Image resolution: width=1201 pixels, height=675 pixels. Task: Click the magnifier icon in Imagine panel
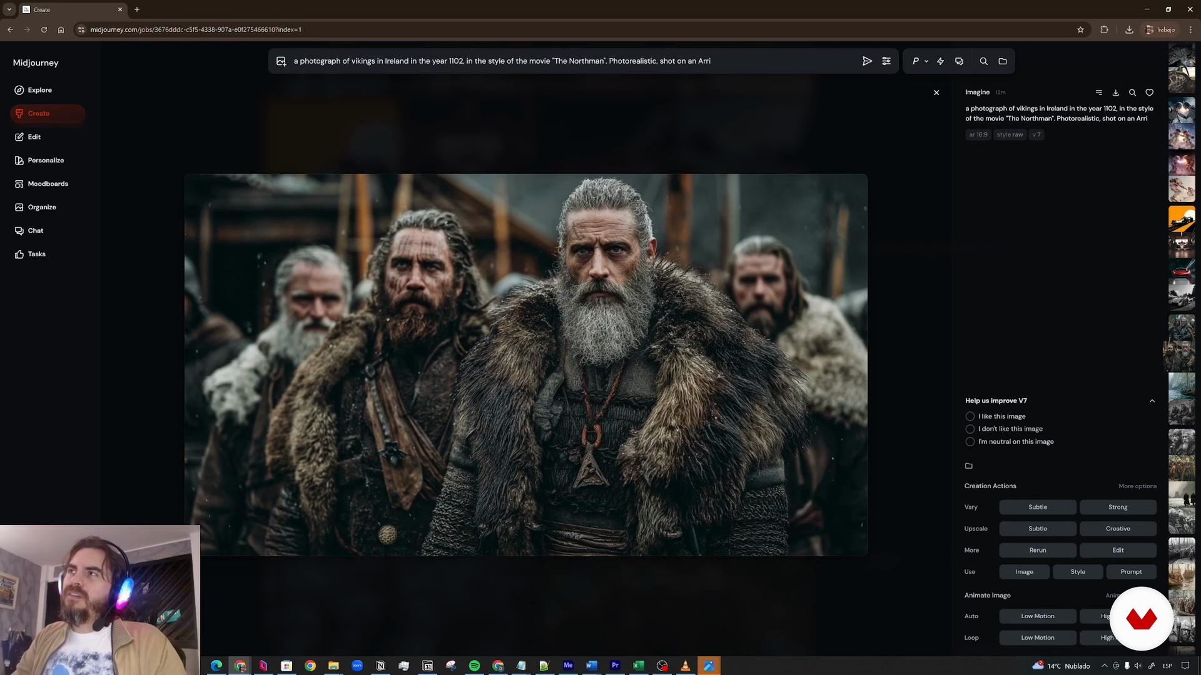pos(1132,92)
